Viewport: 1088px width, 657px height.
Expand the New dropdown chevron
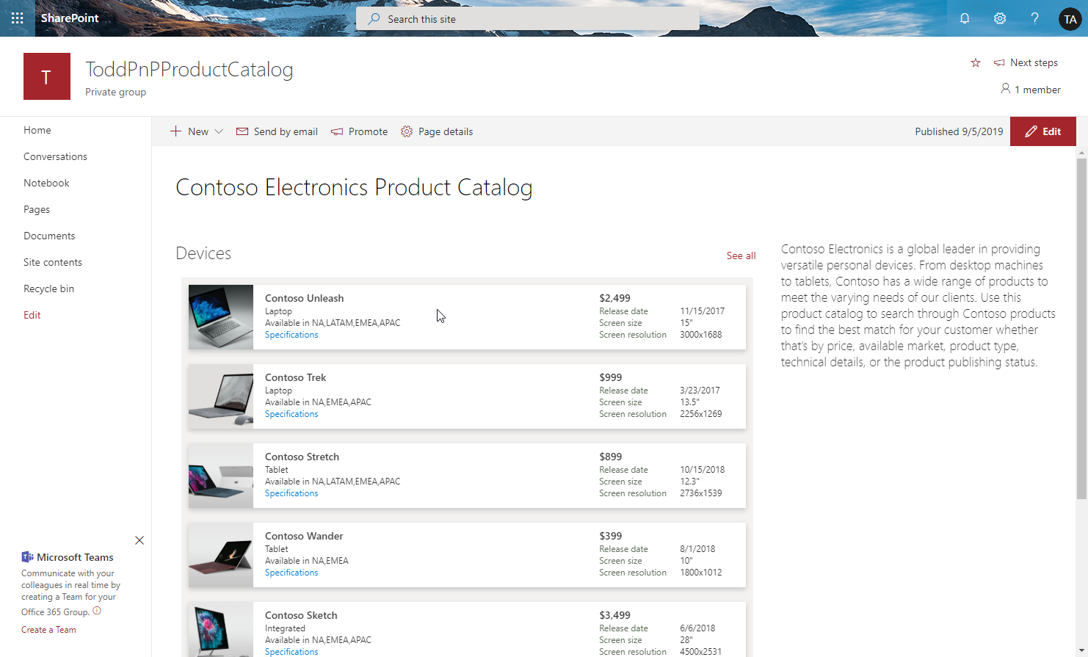218,131
